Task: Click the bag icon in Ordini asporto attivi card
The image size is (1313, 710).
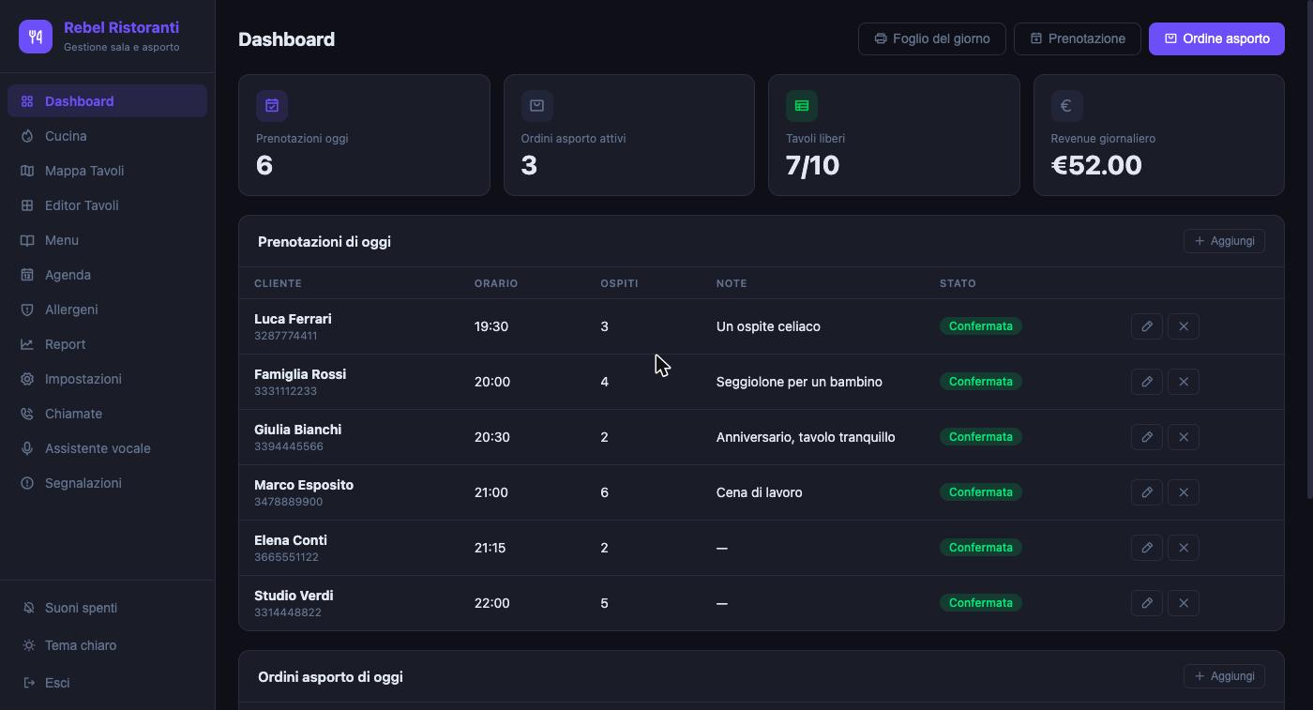Action: pyautogui.click(x=536, y=106)
